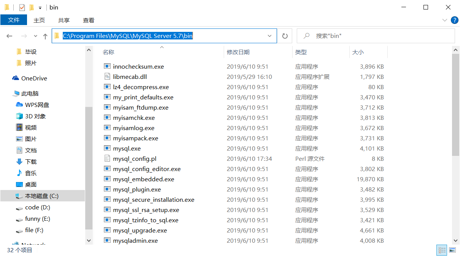The width and height of the screenshot is (460, 256).
Task: Select the mysql.exe file icon
Action: pos(107,148)
